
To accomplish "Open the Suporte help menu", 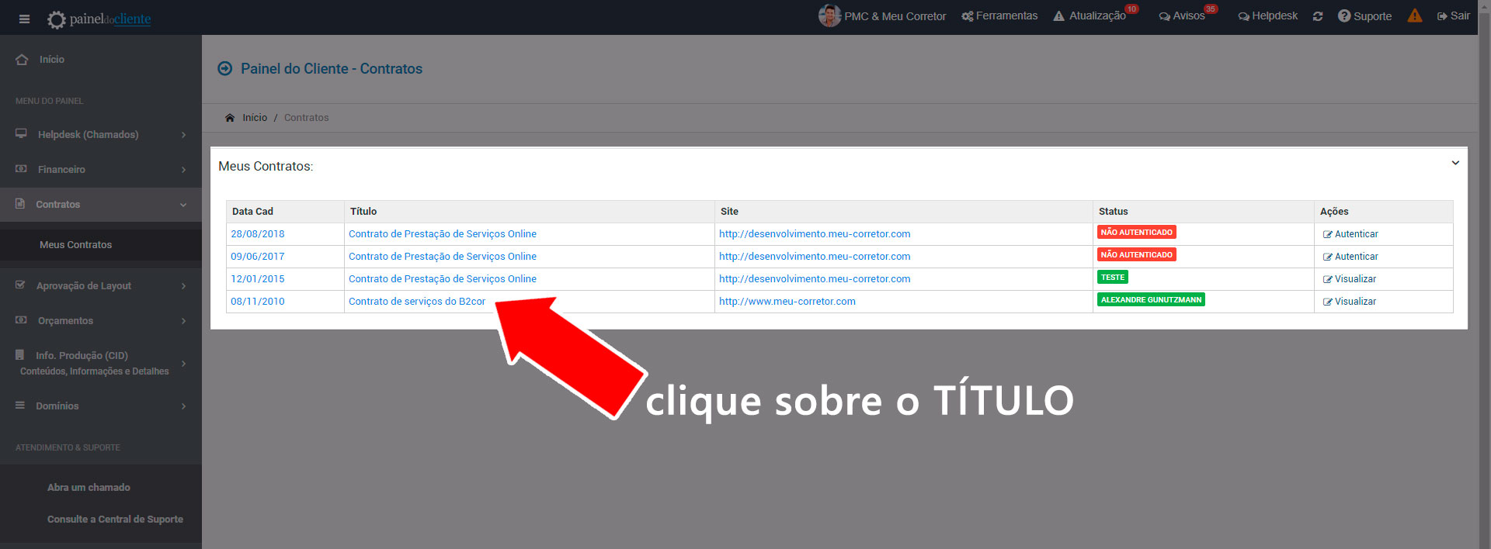I will (x=1364, y=16).
